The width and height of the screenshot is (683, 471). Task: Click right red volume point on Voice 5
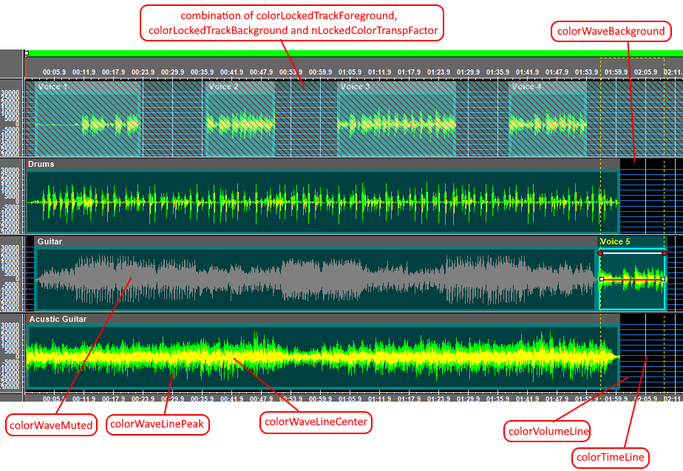click(664, 253)
